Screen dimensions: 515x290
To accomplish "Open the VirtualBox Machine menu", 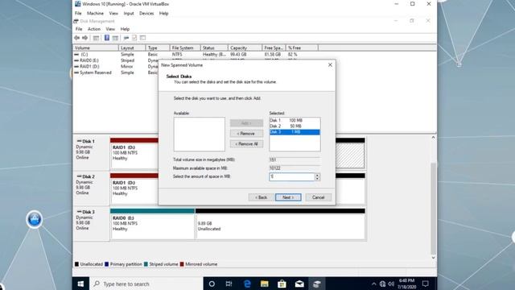I will click(x=95, y=13).
